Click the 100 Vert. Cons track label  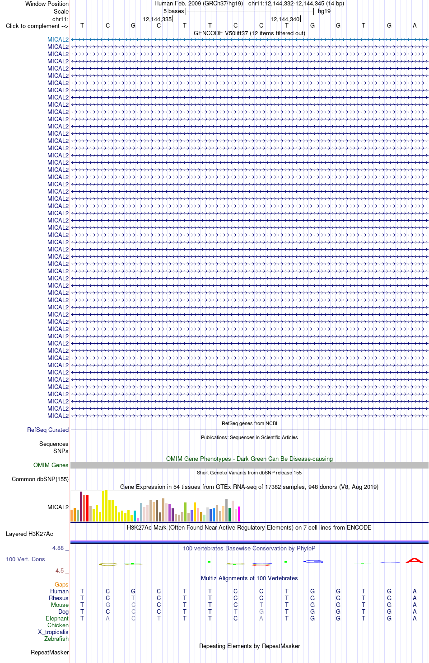(25, 559)
